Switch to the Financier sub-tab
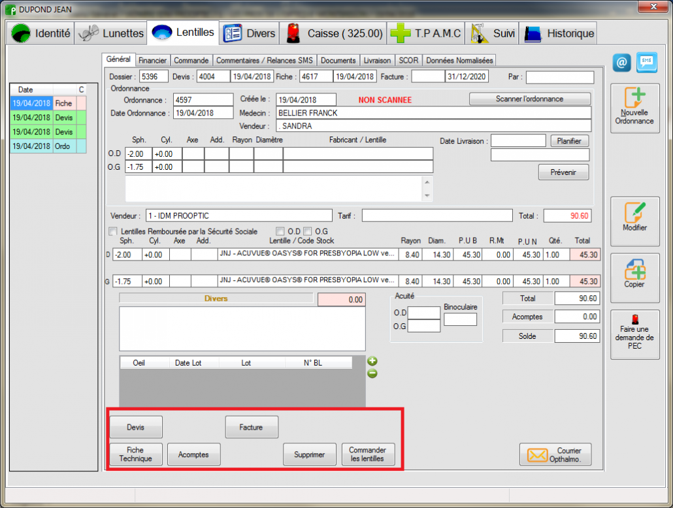The width and height of the screenshot is (673, 508). pos(152,61)
